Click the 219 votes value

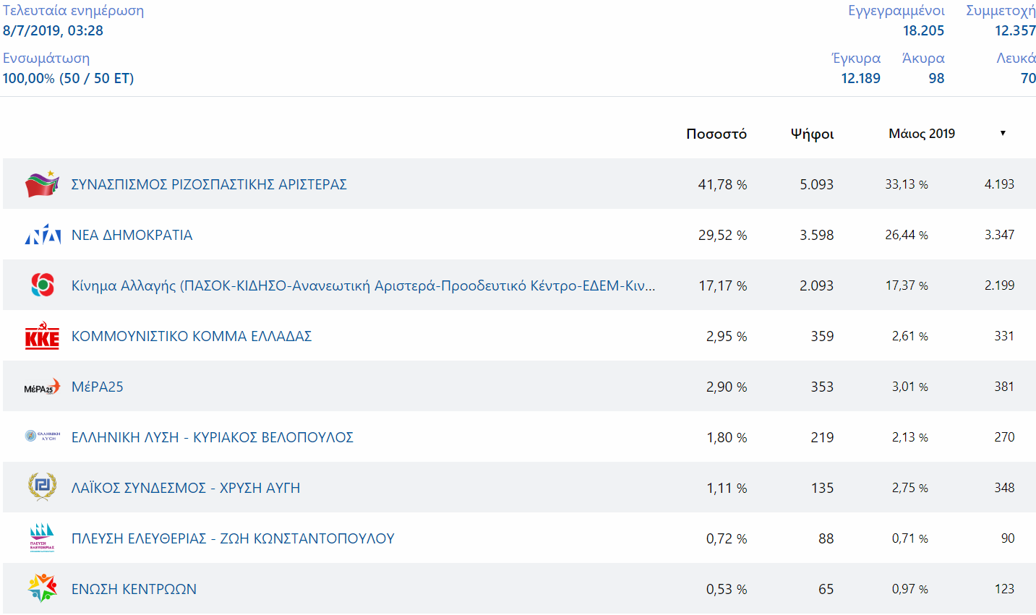coord(822,437)
